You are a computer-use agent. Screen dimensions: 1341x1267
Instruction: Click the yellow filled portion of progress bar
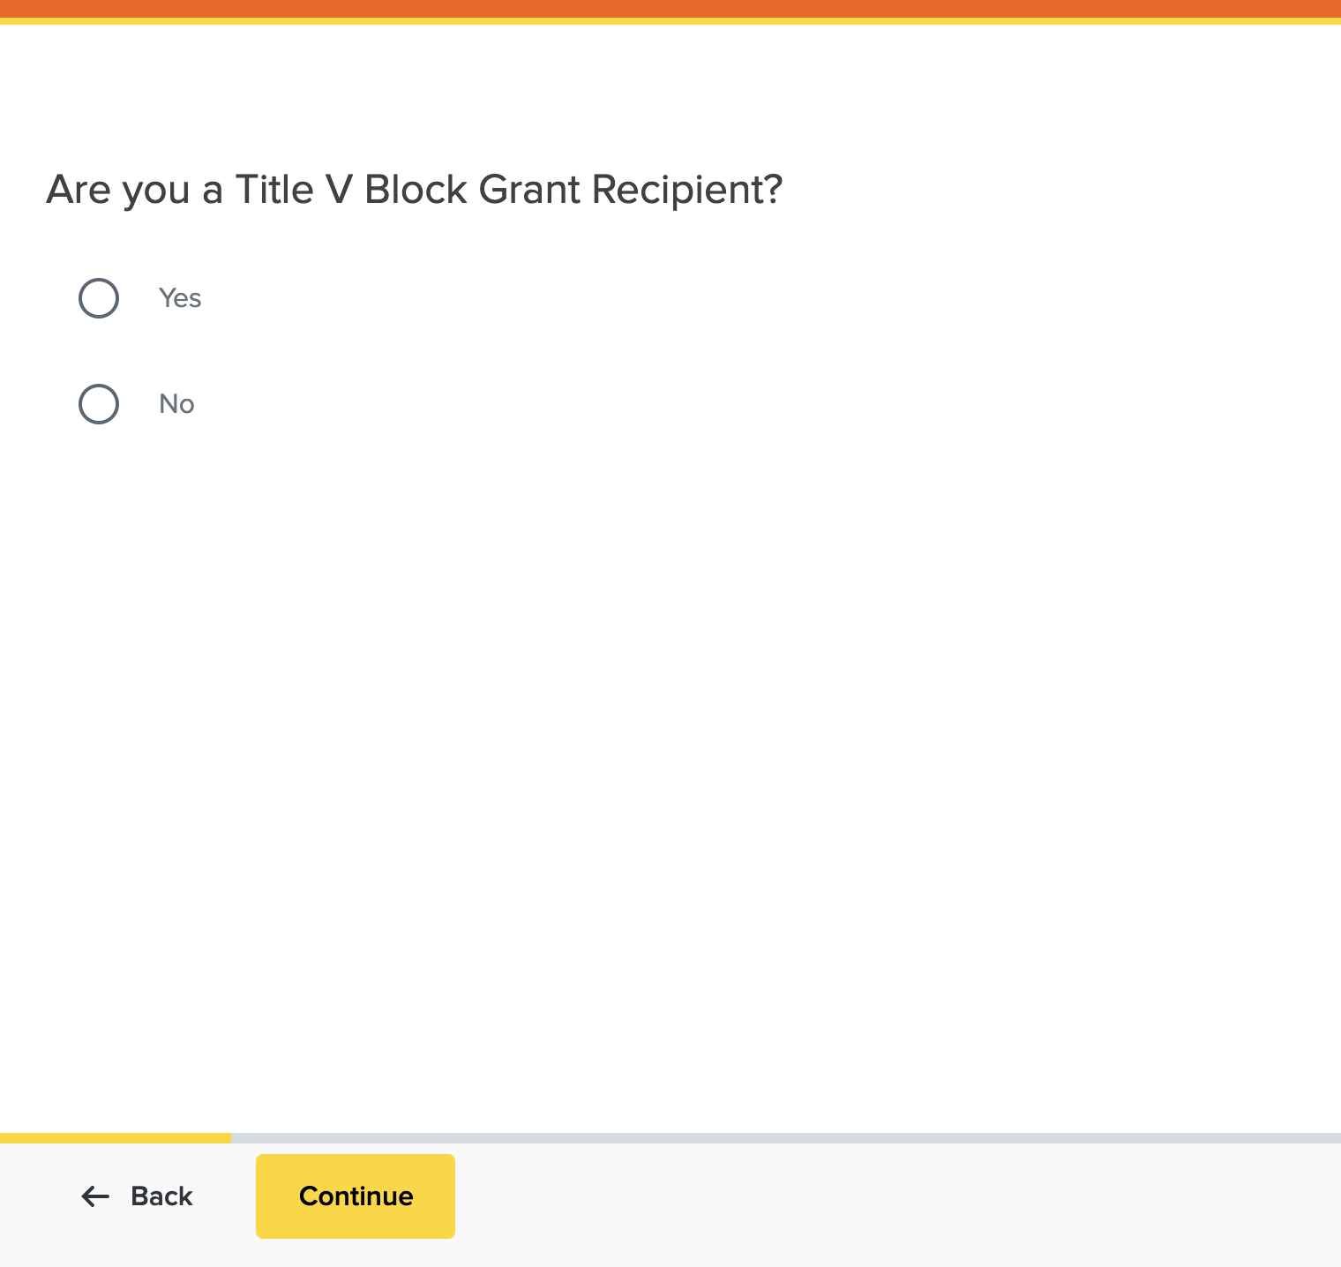(115, 1138)
